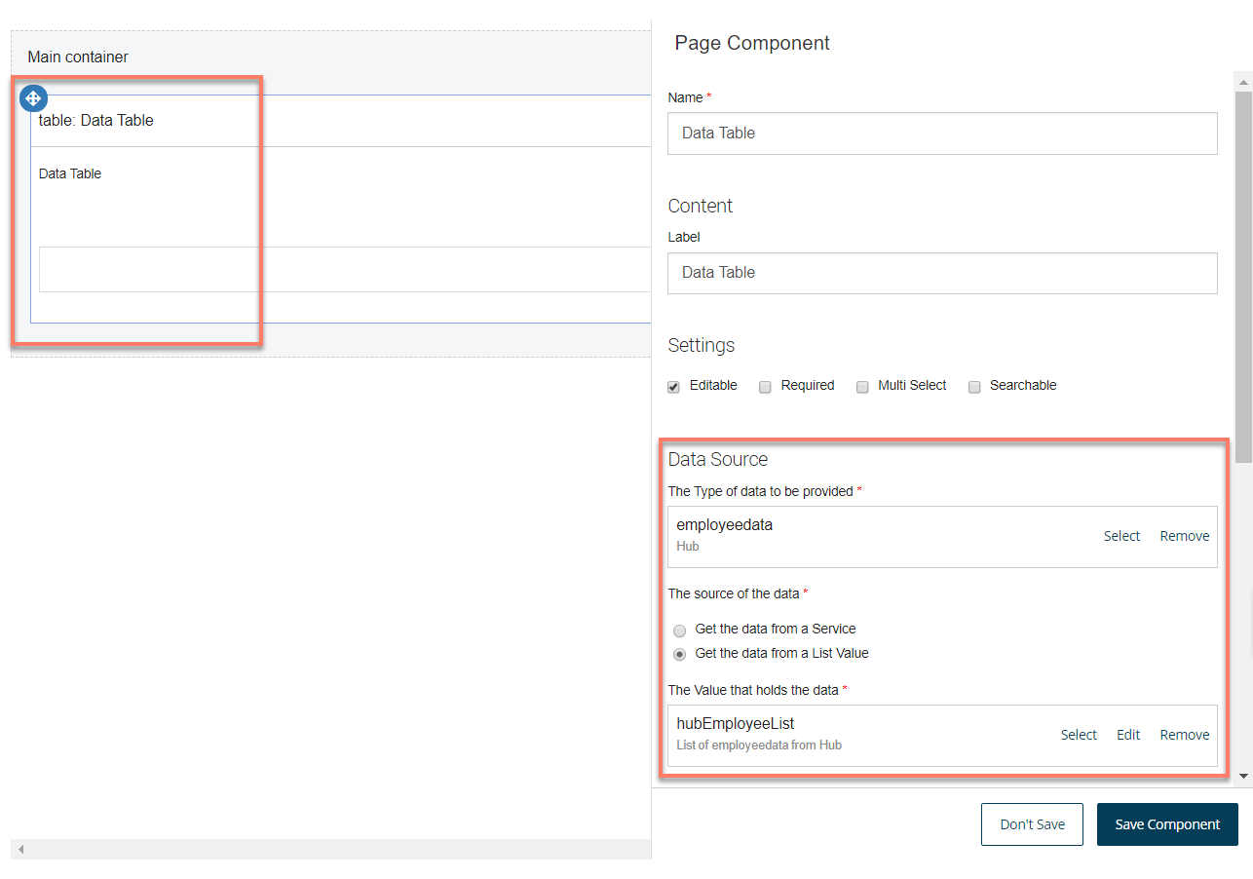Screen dimensions: 1253x879
Task: Remove the hubEmployeeList value
Action: 1184,734
